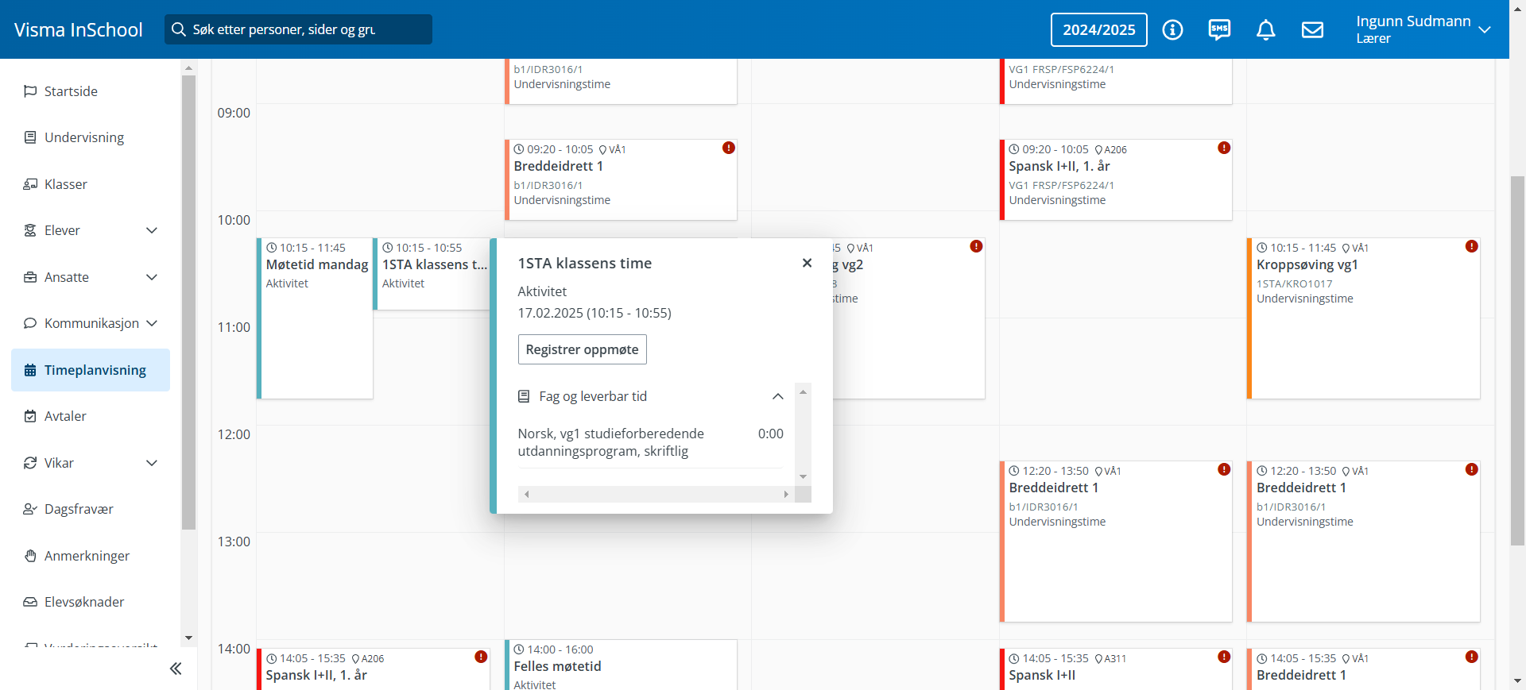Open the notifications bell
1526x690 pixels.
pyautogui.click(x=1265, y=30)
